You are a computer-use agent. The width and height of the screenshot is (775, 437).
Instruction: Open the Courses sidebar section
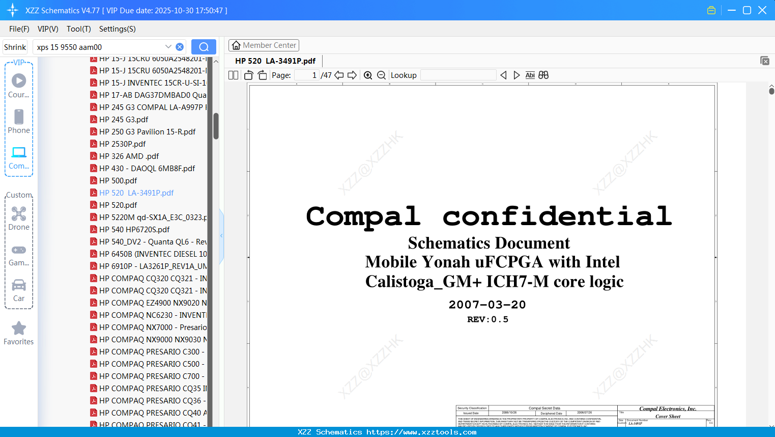point(19,86)
